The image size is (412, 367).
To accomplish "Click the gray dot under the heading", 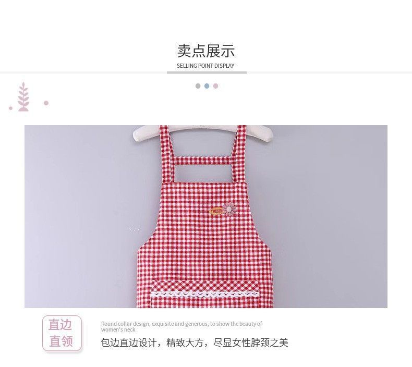I will pyautogui.click(x=198, y=86).
